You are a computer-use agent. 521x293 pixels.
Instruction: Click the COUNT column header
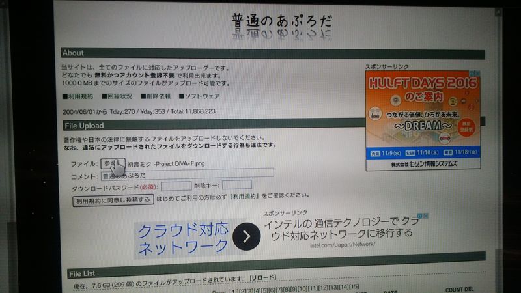[x=453, y=290]
